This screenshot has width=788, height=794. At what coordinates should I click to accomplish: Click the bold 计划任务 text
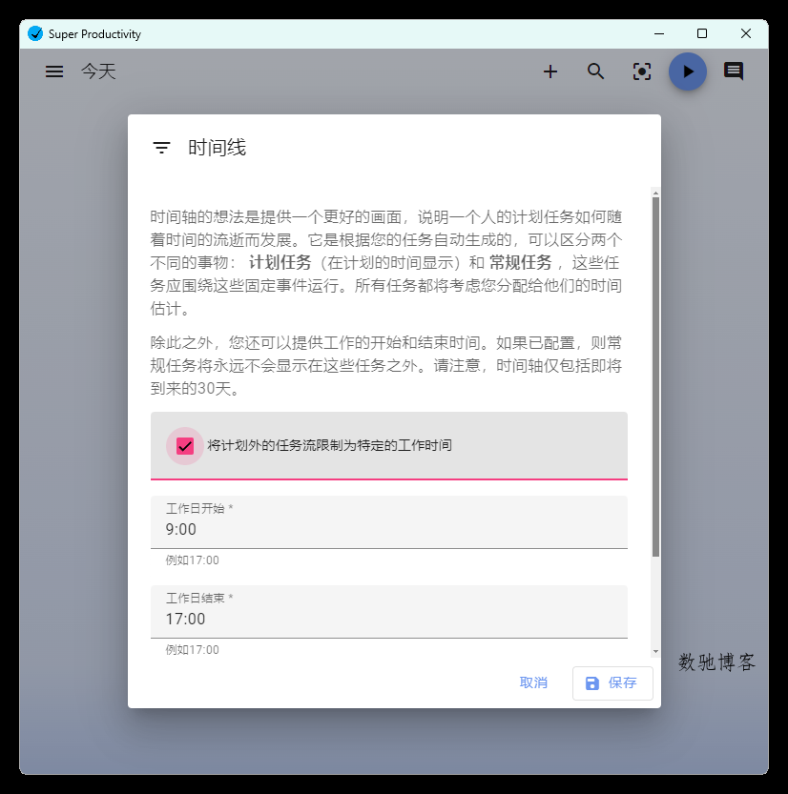(280, 262)
